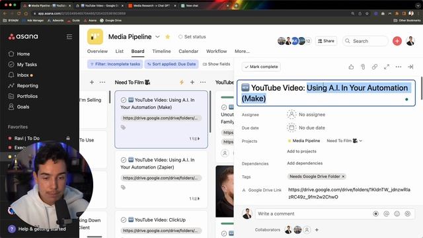Open Ravi | To Do in Favorites
This screenshot has width=423, height=238.
(27, 138)
